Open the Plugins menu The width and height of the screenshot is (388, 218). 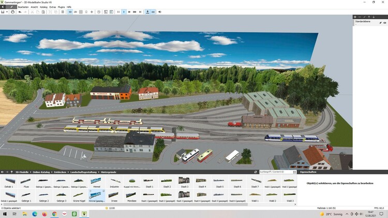[61, 7]
